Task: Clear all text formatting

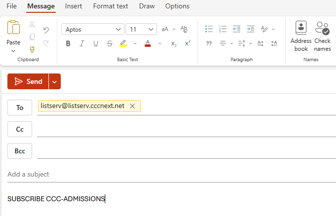Action: point(184,29)
